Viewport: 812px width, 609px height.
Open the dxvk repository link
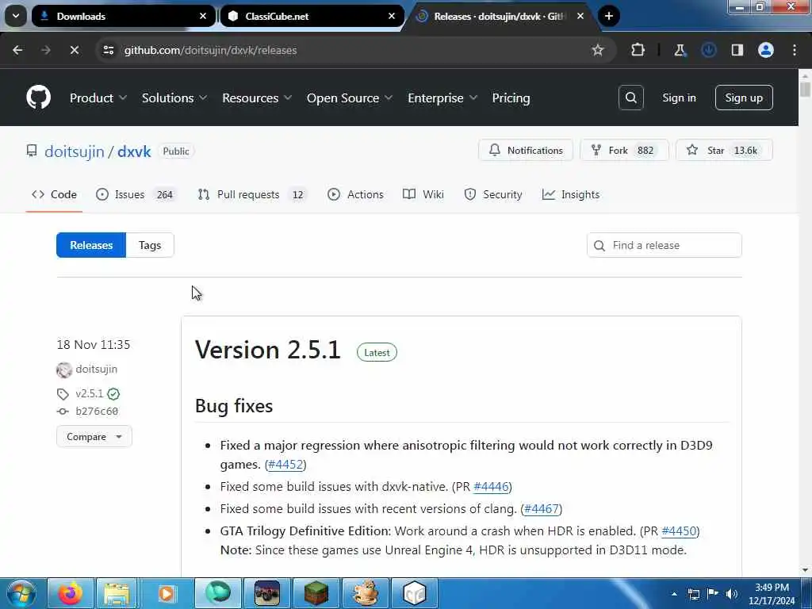tap(133, 151)
